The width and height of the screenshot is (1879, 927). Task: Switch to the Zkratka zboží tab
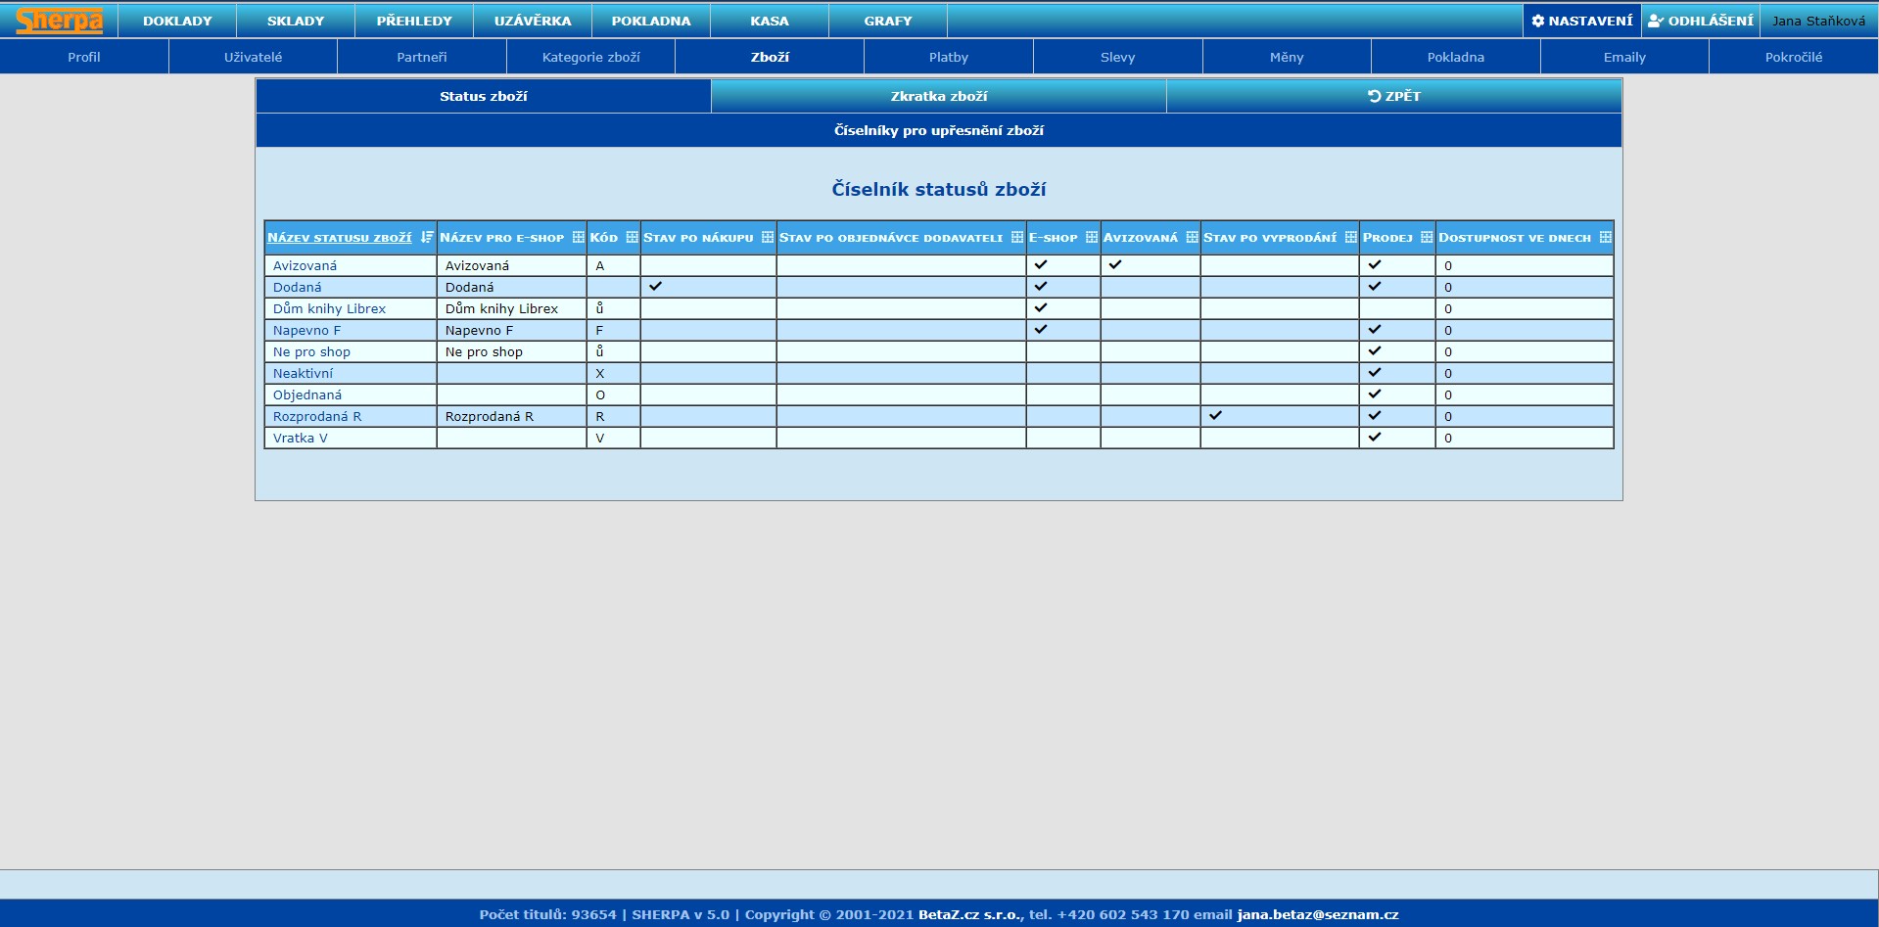pyautogui.click(x=938, y=96)
